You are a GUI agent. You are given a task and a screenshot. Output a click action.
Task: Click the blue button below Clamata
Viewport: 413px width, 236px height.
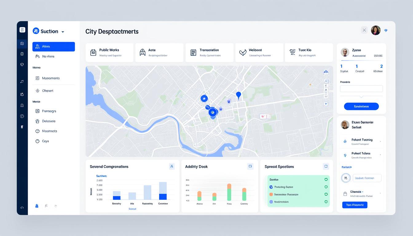click(x=355, y=205)
